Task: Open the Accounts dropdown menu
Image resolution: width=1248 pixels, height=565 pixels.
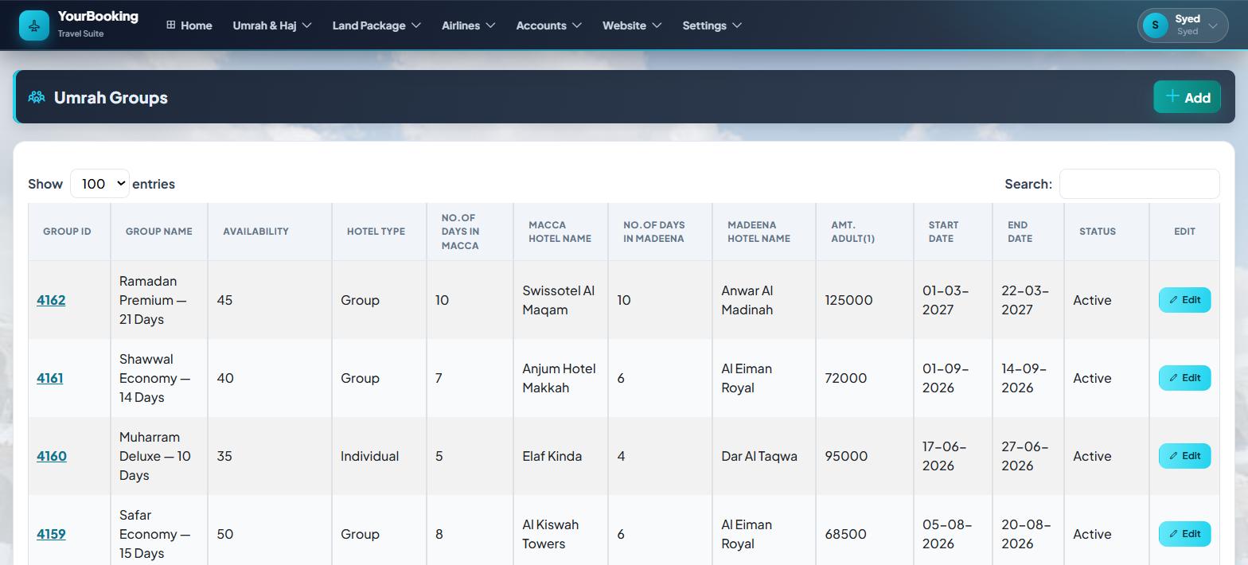Action: point(548,25)
